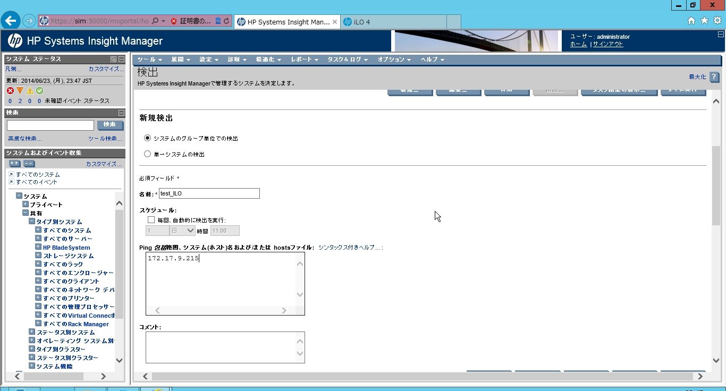Click the expand all (++) button
The width and height of the screenshot is (726, 391).
click(15, 164)
